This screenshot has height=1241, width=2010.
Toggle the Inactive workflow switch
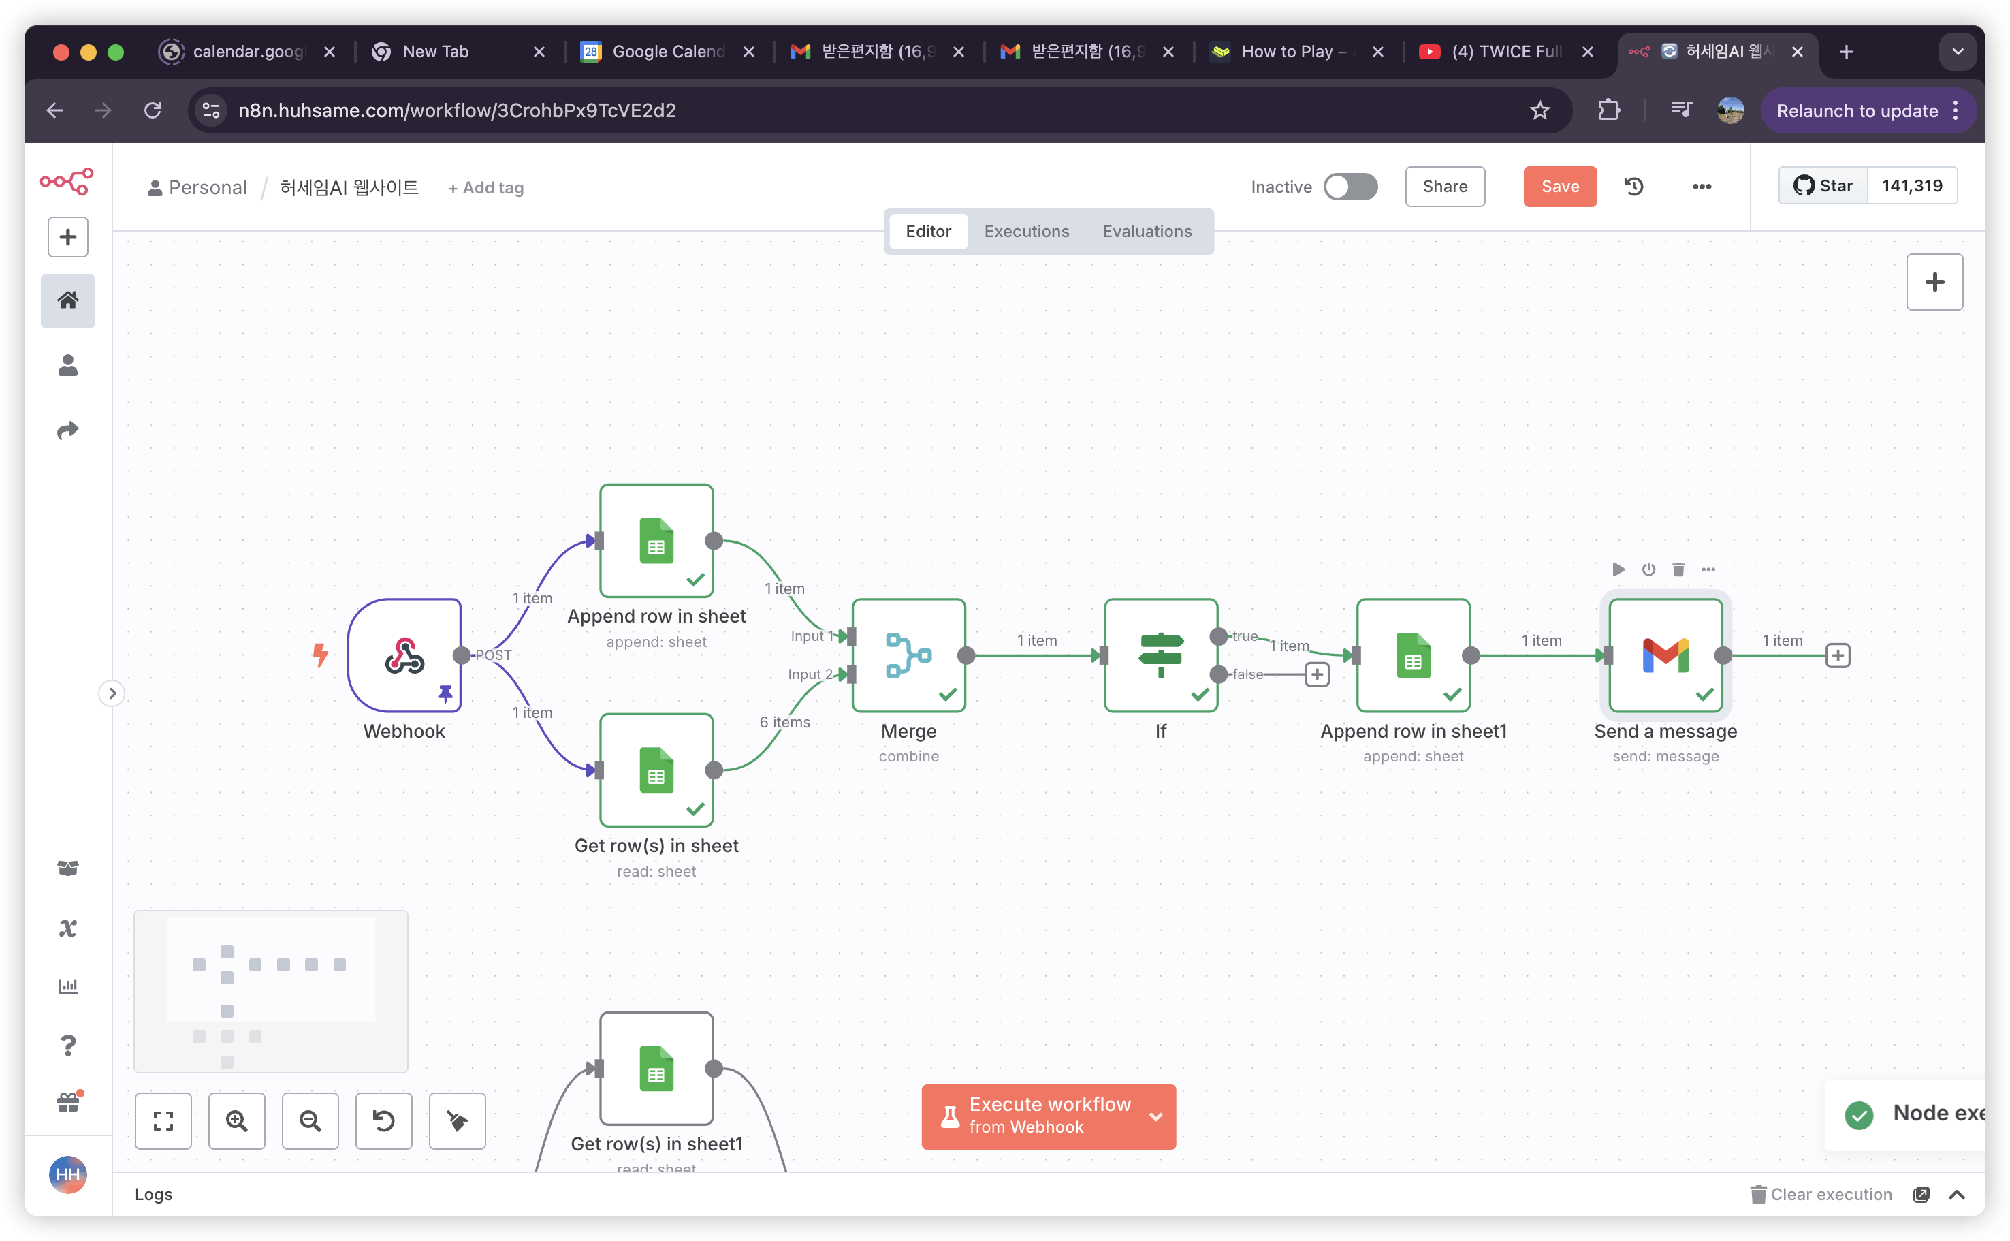[1350, 187]
